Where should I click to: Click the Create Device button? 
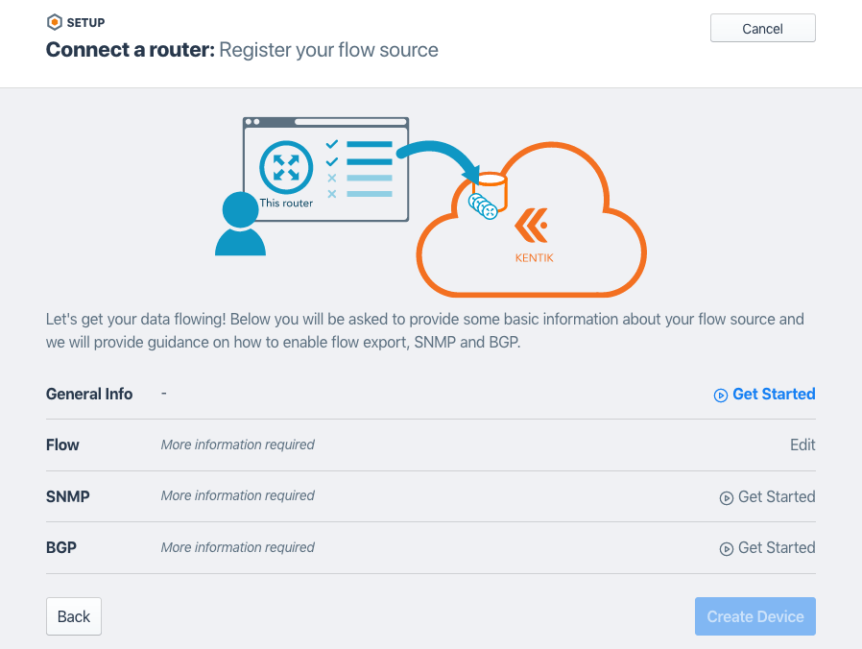pos(754,616)
